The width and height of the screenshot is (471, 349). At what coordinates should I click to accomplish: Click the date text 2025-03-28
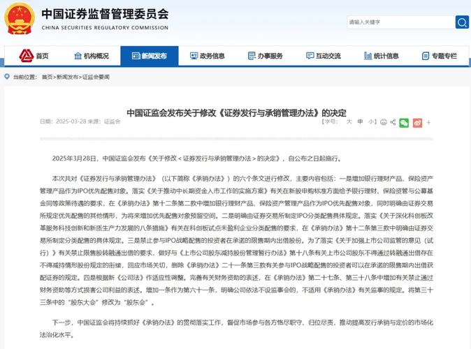point(71,121)
